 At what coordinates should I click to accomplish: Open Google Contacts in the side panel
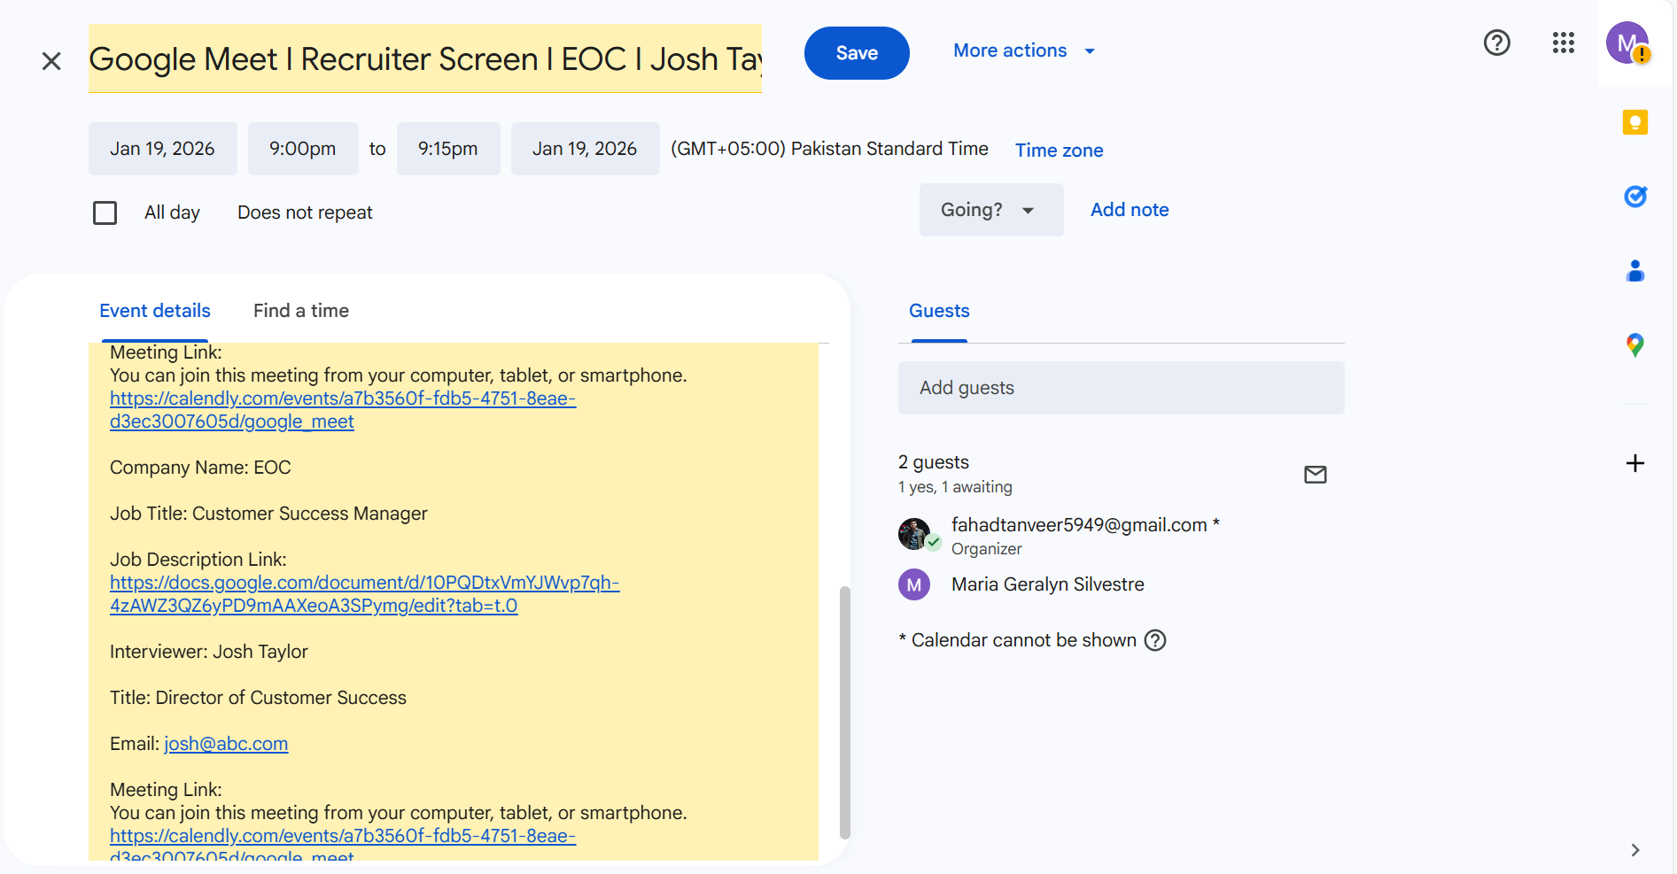pos(1635,270)
